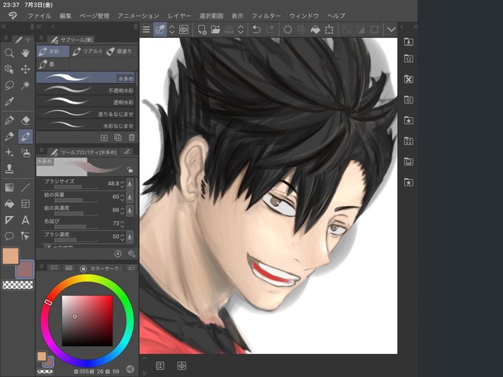Open sub tool detail wrench icon

coord(132,254)
